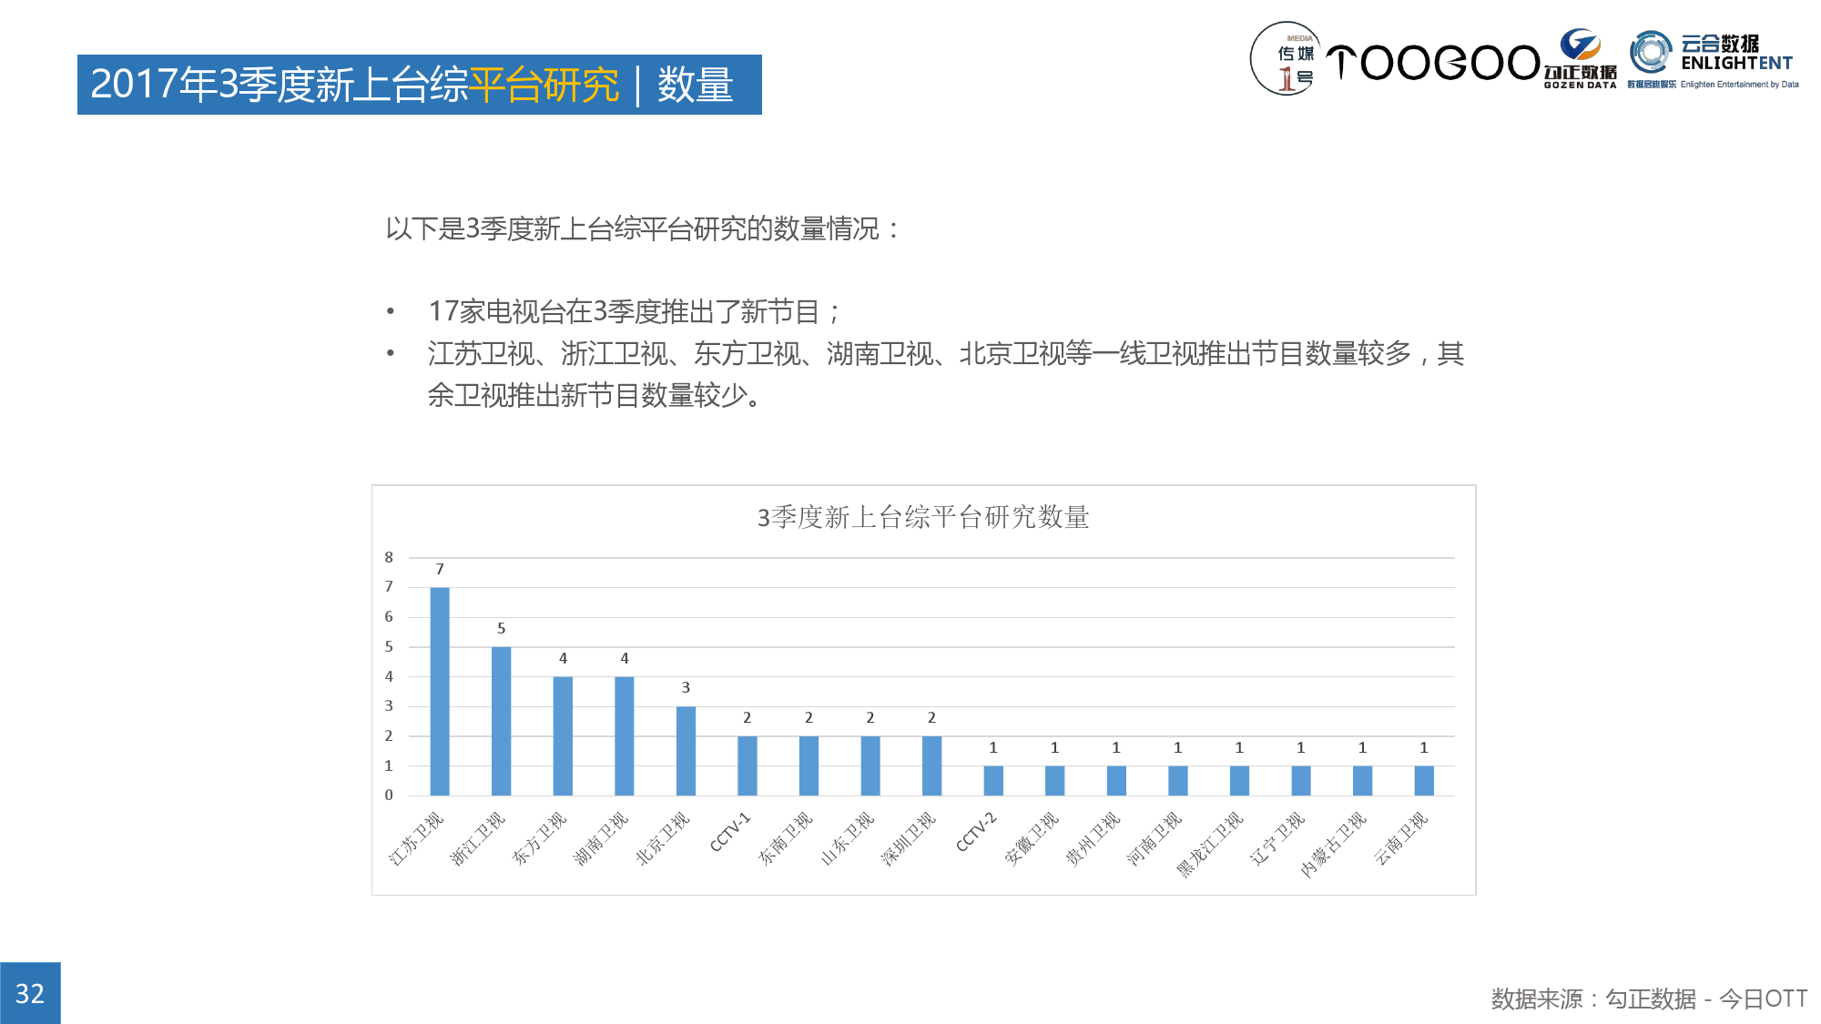The image size is (1821, 1024).
Task: Click the blue slide title banner
Action: [419, 85]
